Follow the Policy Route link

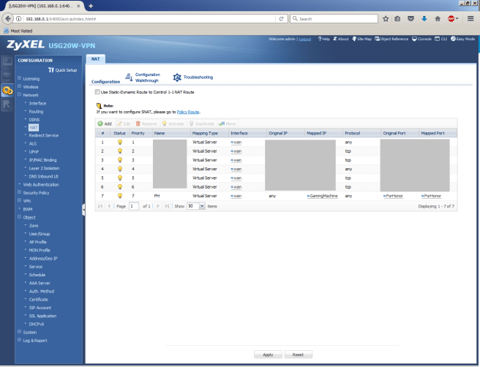pos(188,112)
